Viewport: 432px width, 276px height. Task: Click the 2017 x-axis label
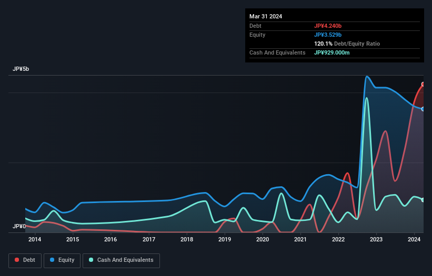(149, 239)
